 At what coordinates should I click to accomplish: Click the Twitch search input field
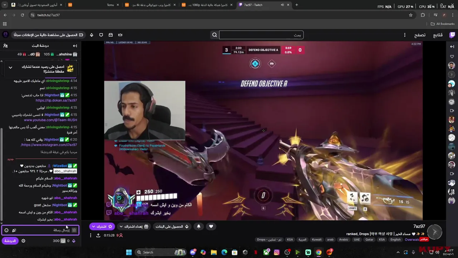coord(261,35)
